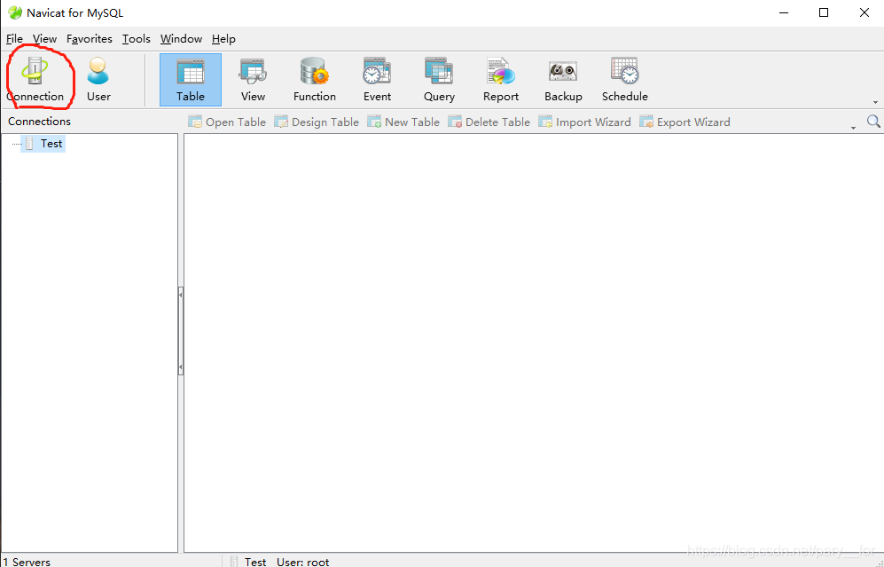
Task: Click the Connection toolbar icon
Action: (x=35, y=79)
